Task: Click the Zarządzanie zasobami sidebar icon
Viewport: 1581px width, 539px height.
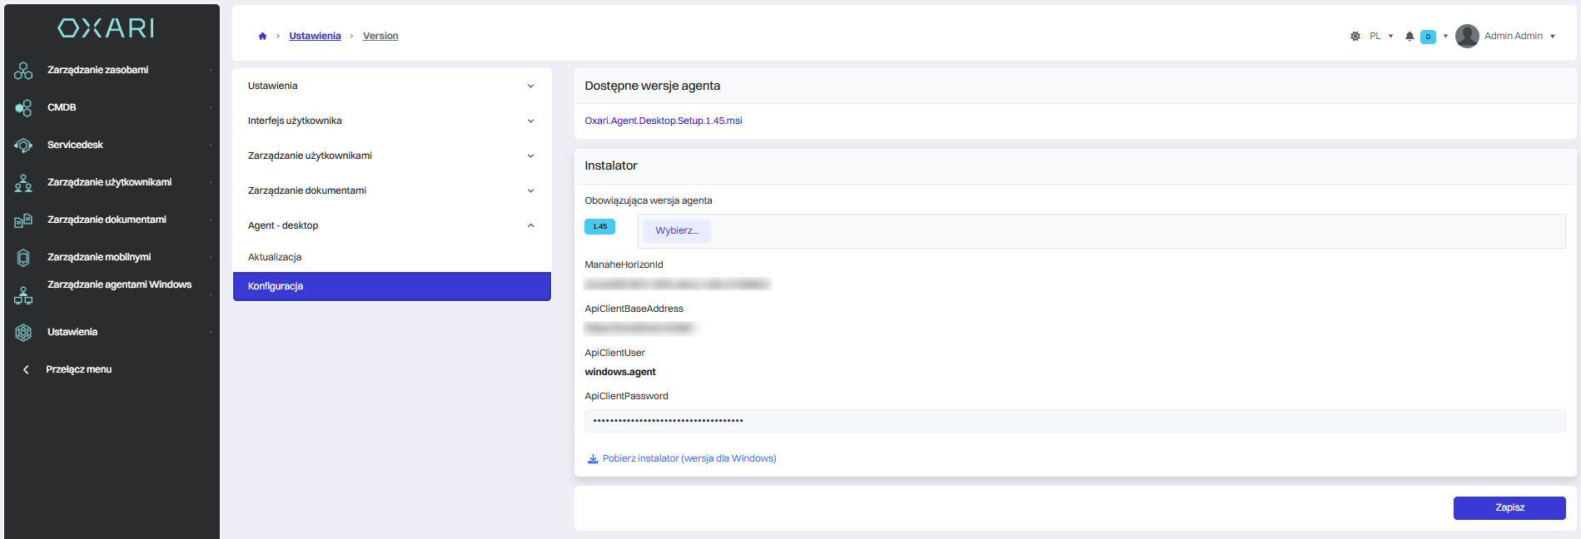Action: point(23,71)
